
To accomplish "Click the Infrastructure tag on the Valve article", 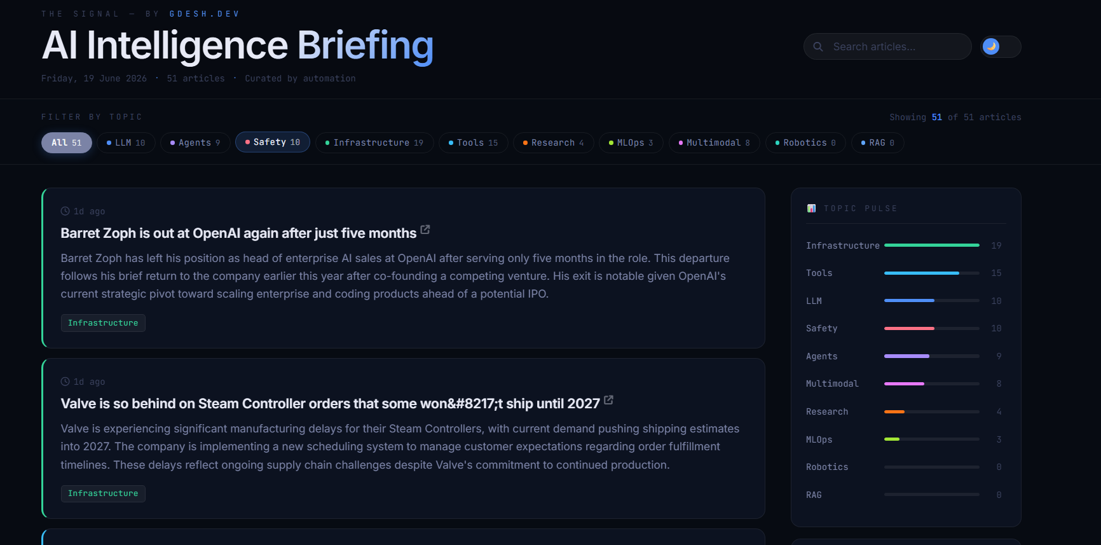I will tap(103, 493).
